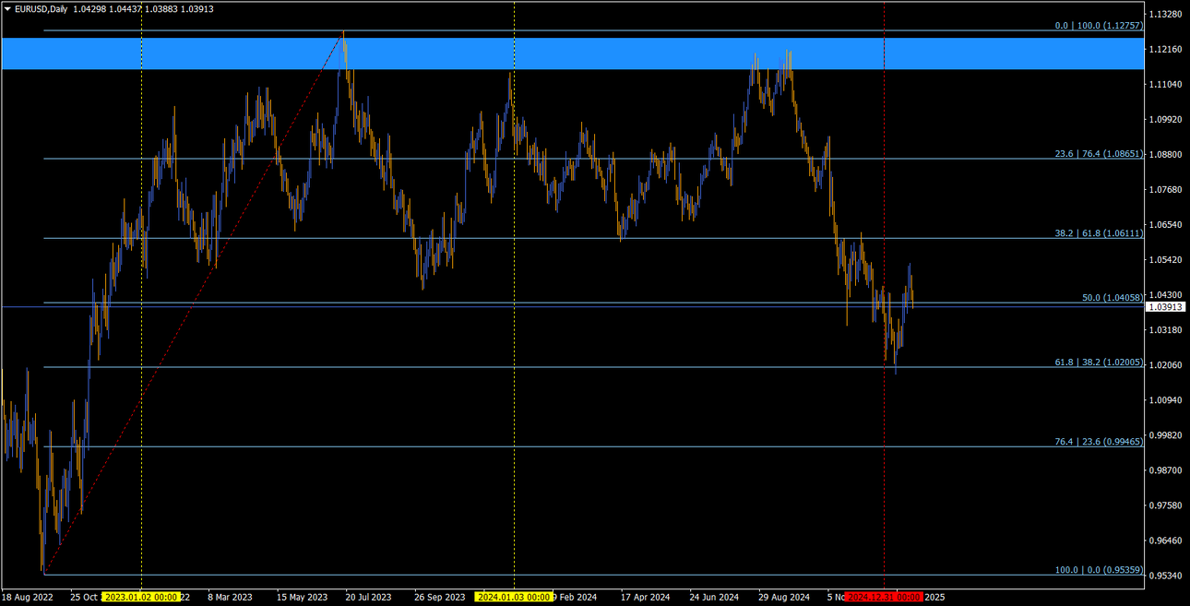1190x606 pixels.
Task: Click the 1.02060 price scale value
Action: coord(1166,364)
